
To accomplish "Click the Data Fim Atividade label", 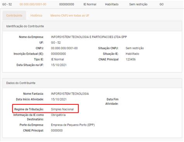I will (x=112, y=102).
